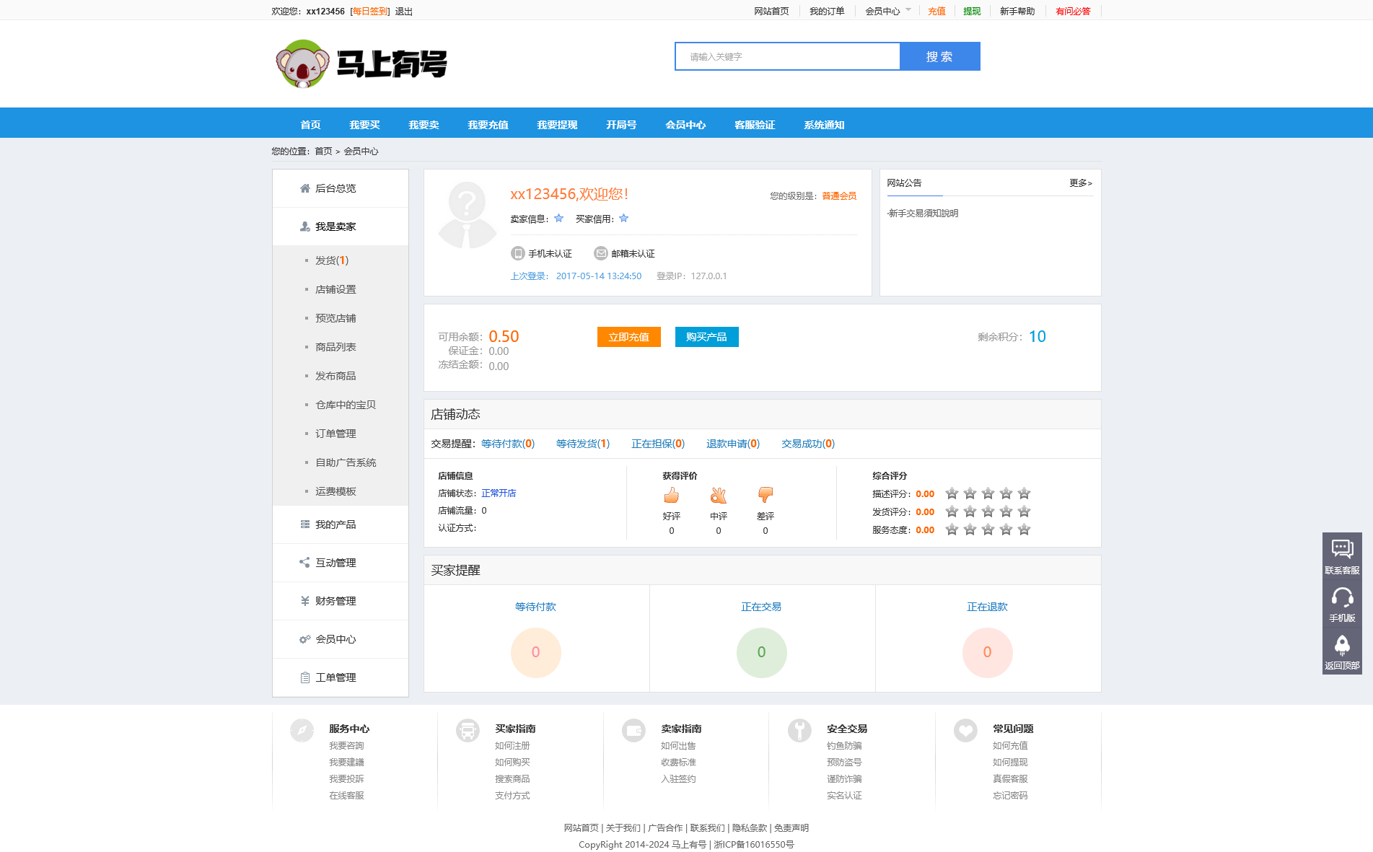Click the 安全交易 wrench icon

point(799,731)
